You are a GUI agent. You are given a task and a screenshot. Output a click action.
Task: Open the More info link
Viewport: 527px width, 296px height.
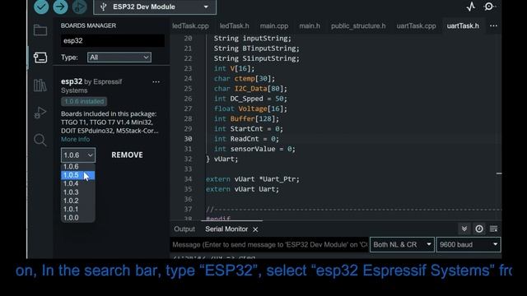pyautogui.click(x=75, y=139)
